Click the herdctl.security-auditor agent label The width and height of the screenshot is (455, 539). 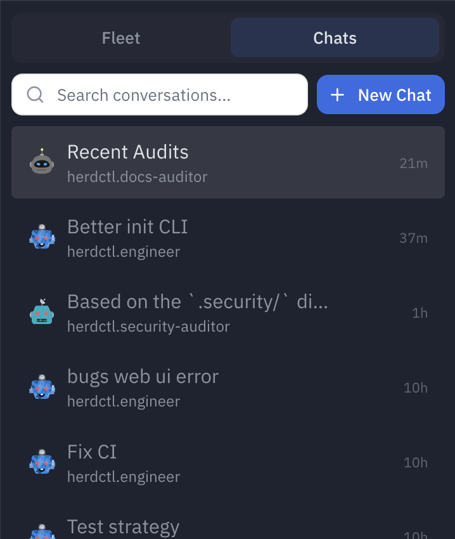148,327
